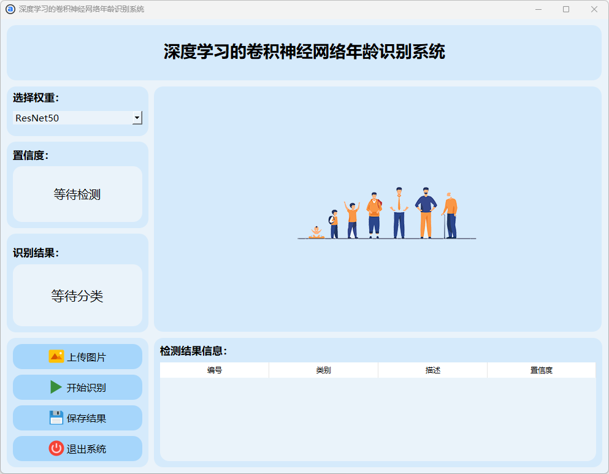
Task: Click the 等待检测 confidence display box
Action: 77,194
